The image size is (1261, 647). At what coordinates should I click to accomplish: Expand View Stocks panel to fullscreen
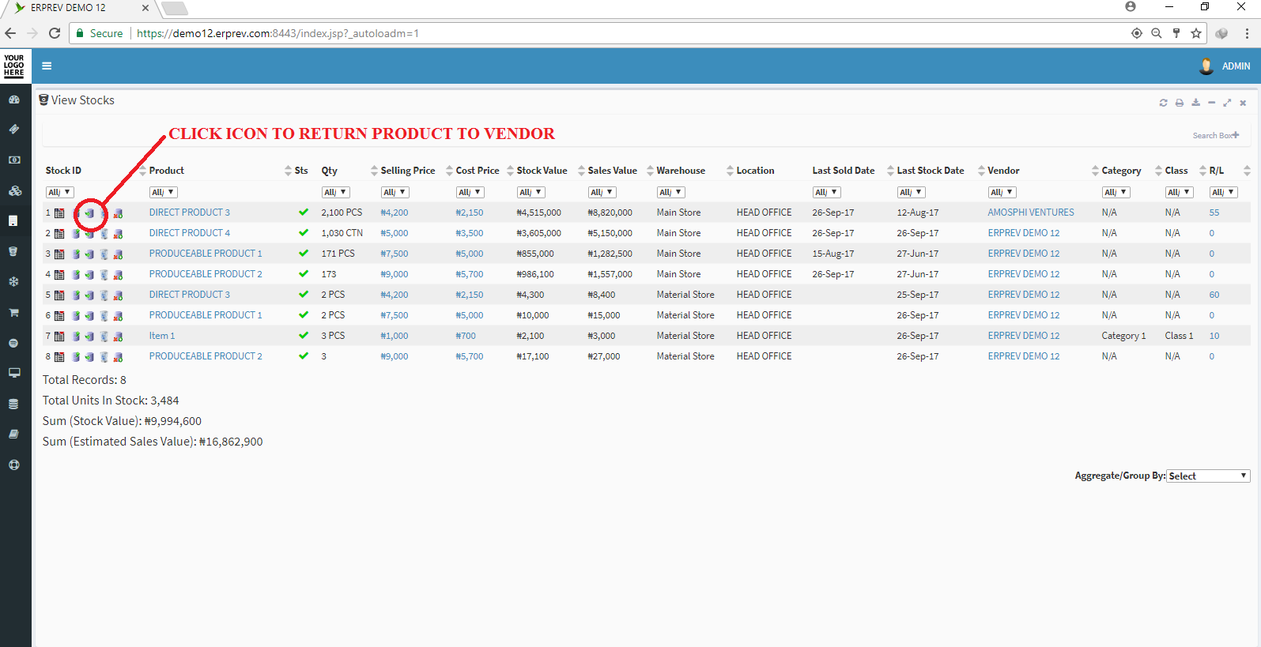[1227, 103]
